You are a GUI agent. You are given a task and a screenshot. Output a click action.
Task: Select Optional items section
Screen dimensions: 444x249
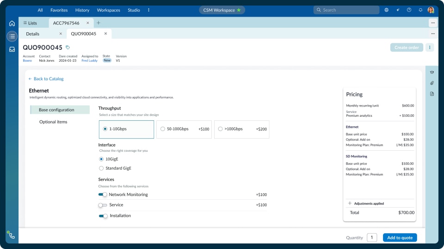tap(53, 122)
